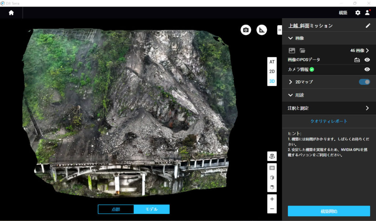This screenshot has height=221, width=376.
Task: Switch to the 2D view mode
Action: tap(272, 72)
